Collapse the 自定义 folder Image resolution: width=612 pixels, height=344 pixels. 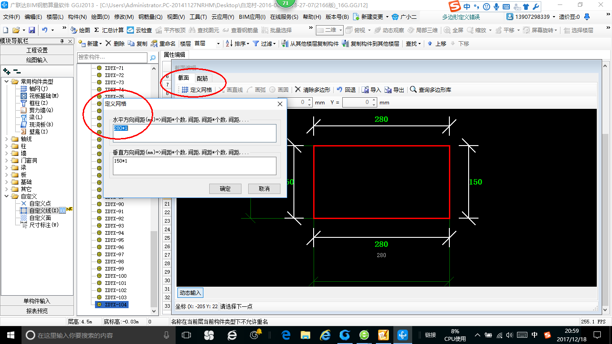7,196
